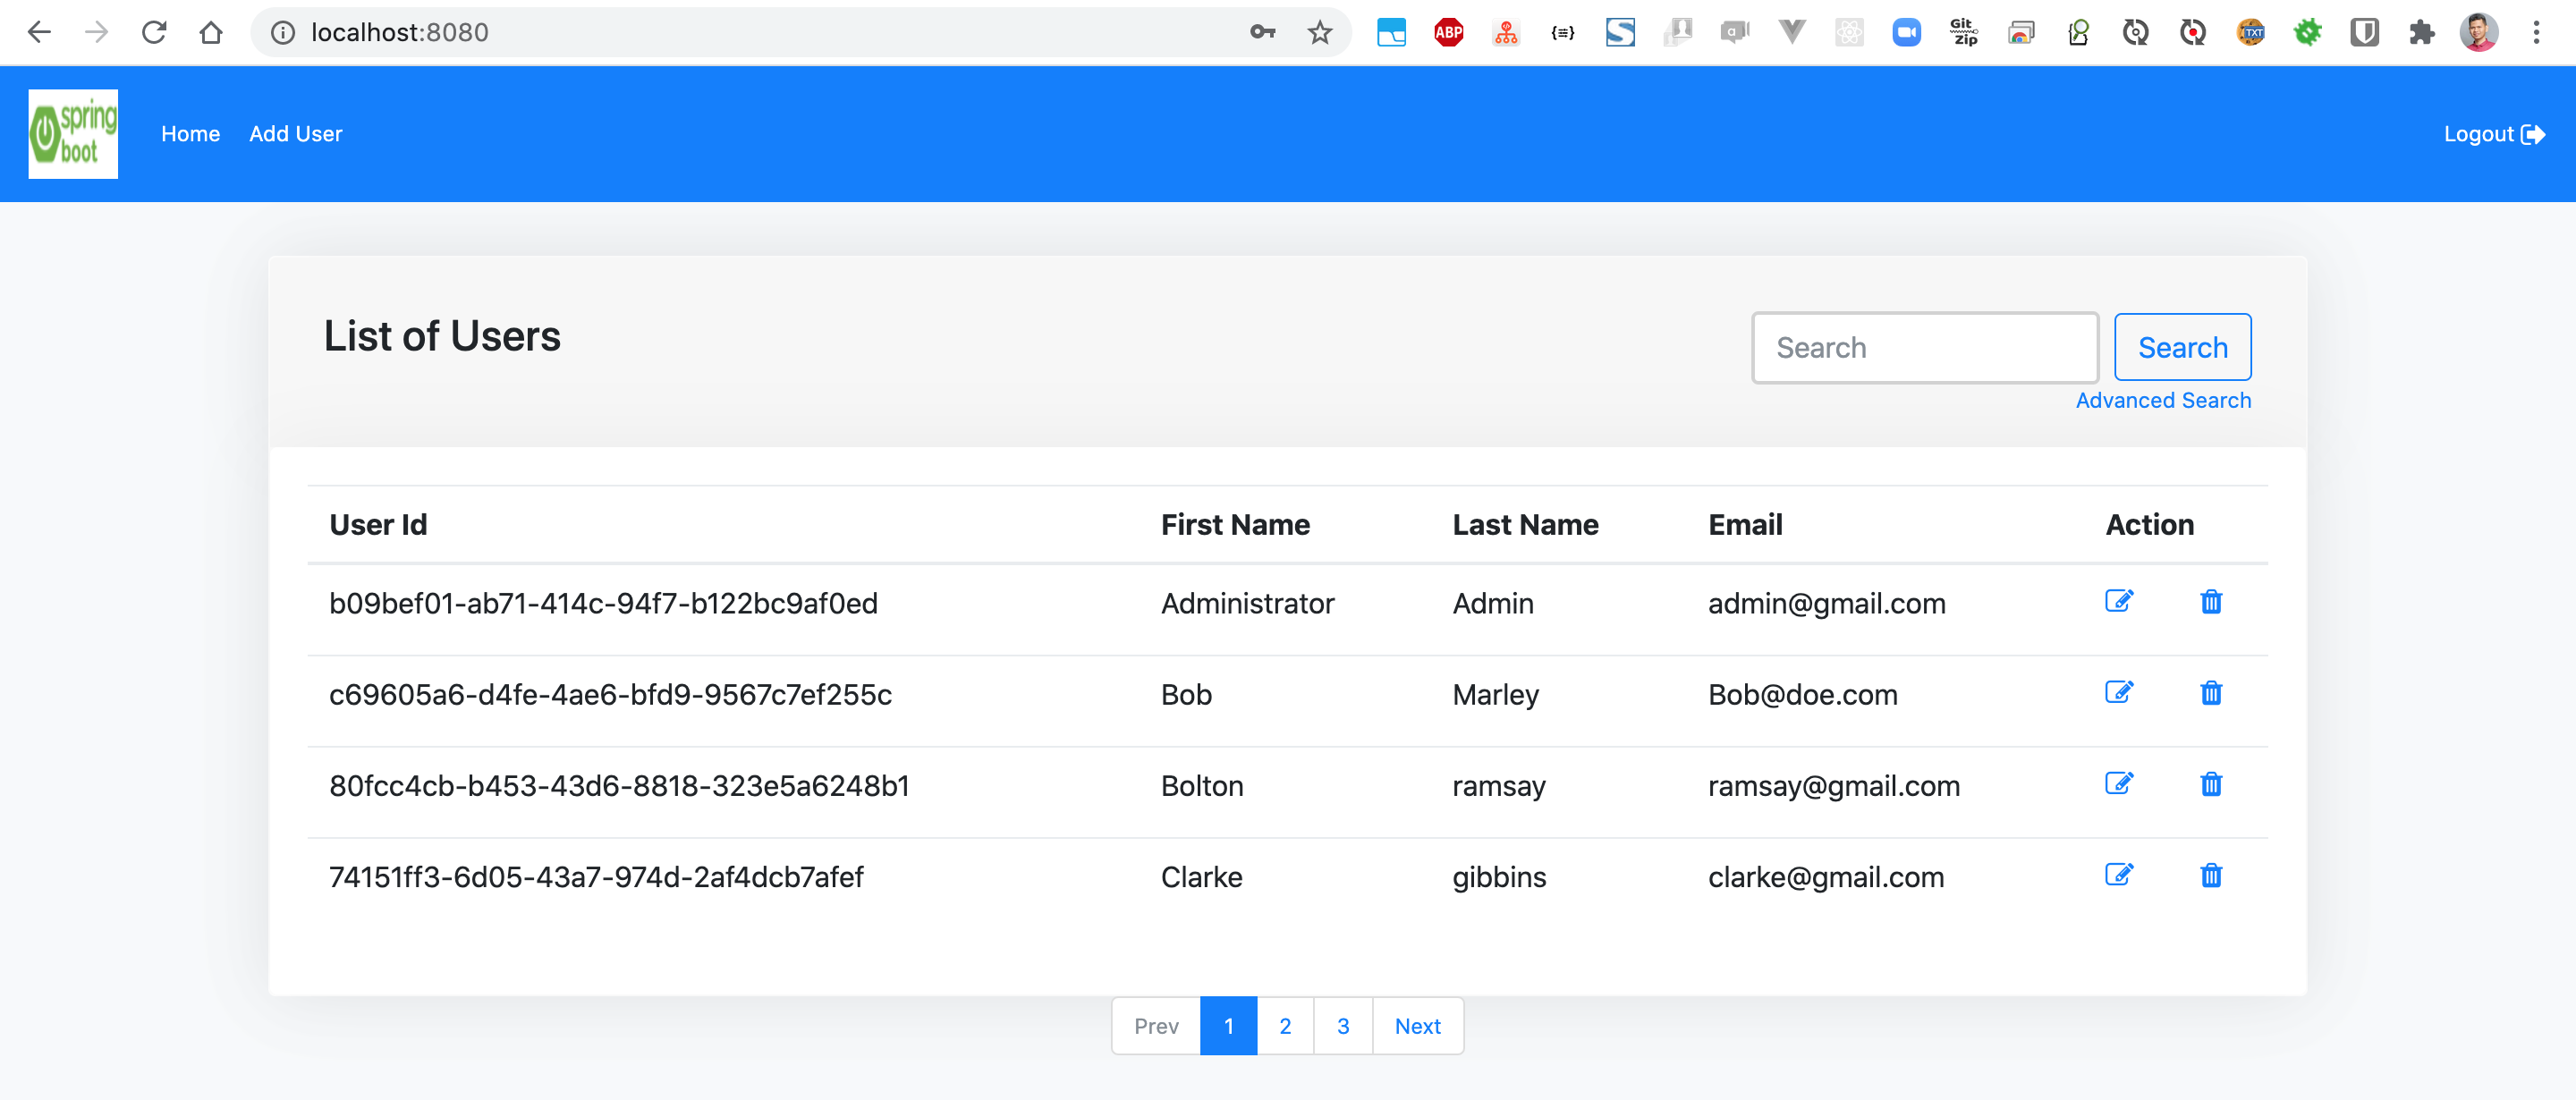The width and height of the screenshot is (2576, 1100).
Task: Click the edit icon for ramsay@gmail.com
Action: 2118,784
